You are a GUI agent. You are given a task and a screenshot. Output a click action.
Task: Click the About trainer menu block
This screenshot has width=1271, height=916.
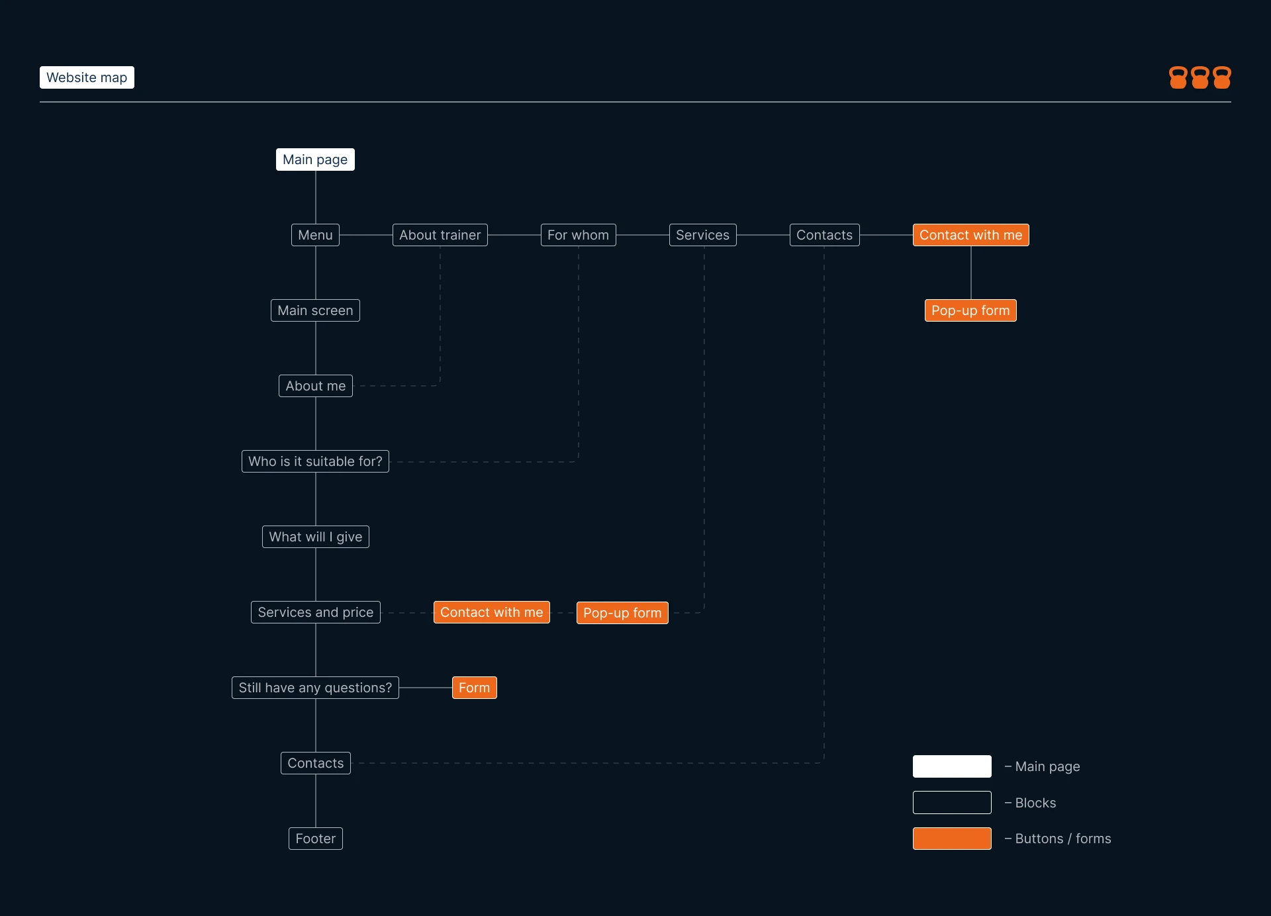440,235
